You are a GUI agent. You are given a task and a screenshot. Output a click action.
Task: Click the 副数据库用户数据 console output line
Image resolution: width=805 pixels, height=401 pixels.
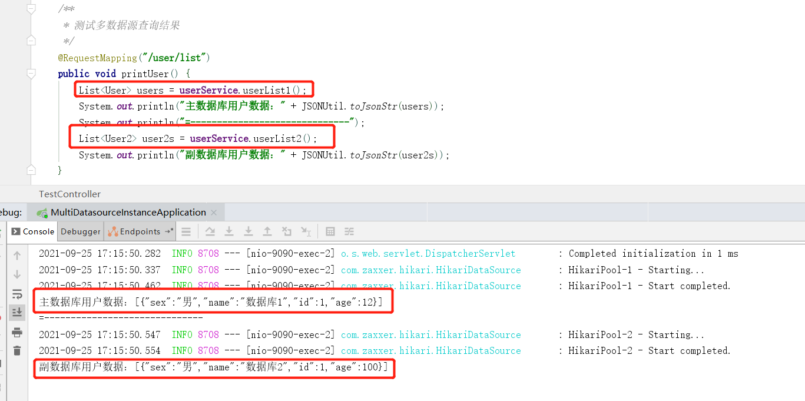coord(214,367)
